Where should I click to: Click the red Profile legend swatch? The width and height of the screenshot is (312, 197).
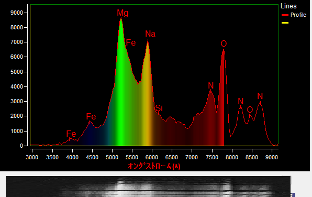click(285, 15)
